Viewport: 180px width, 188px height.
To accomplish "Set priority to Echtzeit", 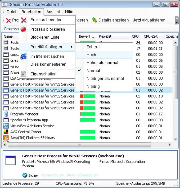I will coord(104,47).
